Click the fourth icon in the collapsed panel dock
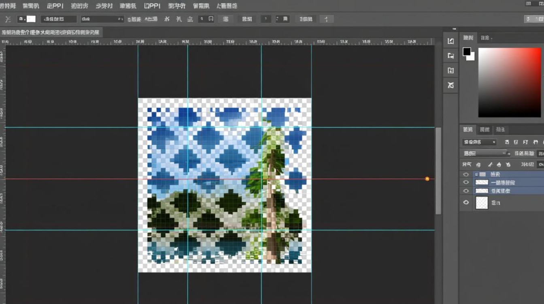The image size is (544, 304). [x=450, y=85]
